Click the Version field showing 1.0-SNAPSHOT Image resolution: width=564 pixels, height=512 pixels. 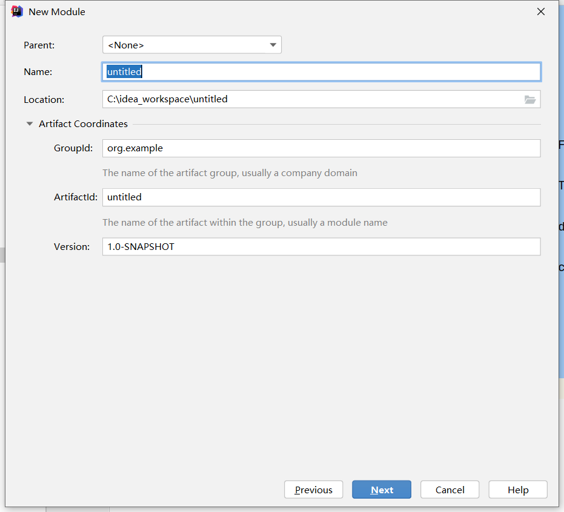coord(321,247)
